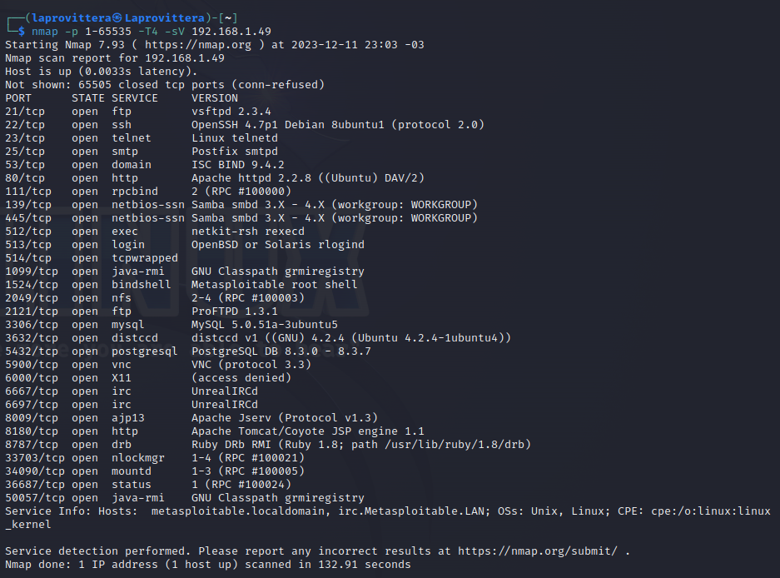This screenshot has height=578, width=780.
Task: Select the metasploitable.localdomain hostname
Action: (x=239, y=511)
